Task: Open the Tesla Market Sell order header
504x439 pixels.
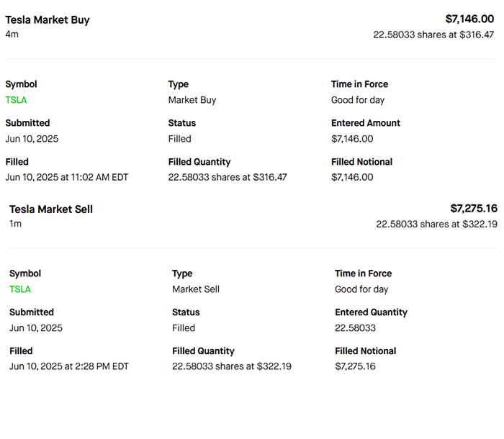Action: pyautogui.click(x=51, y=209)
